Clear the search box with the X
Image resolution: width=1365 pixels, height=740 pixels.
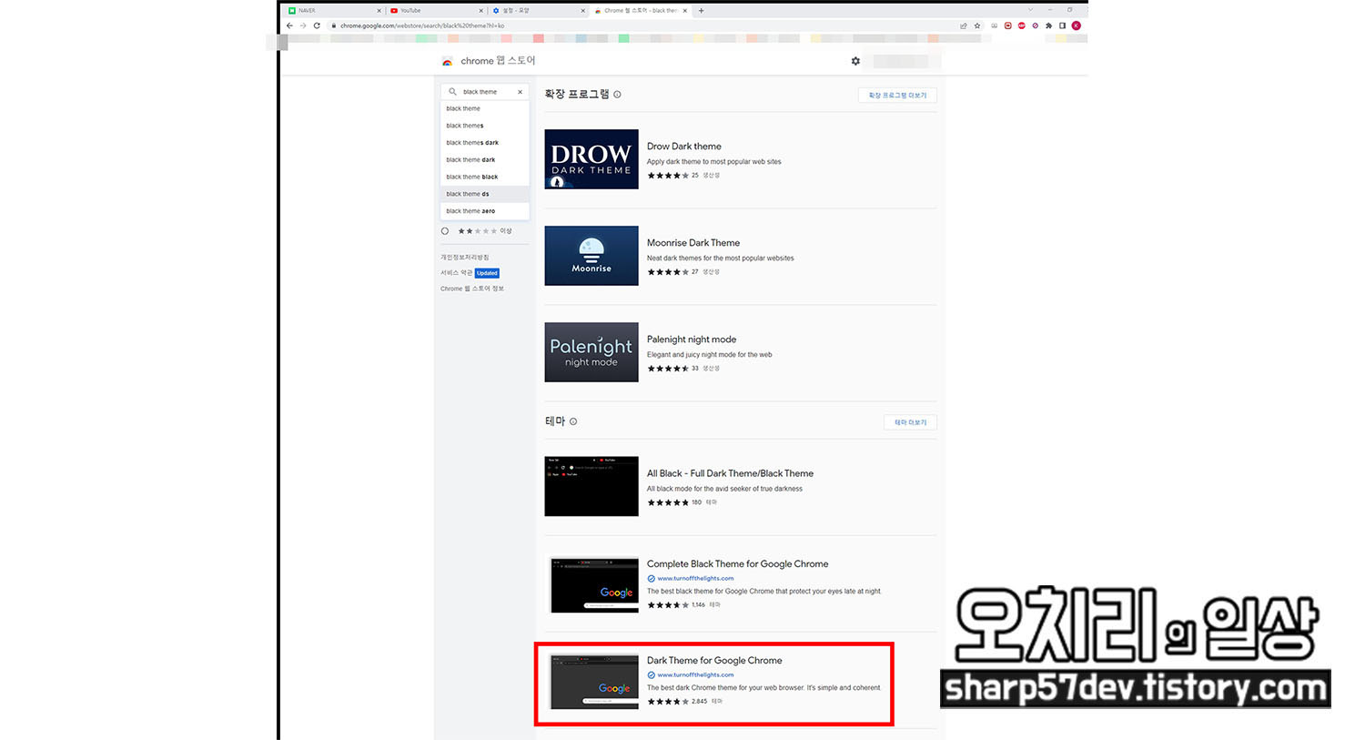point(521,92)
